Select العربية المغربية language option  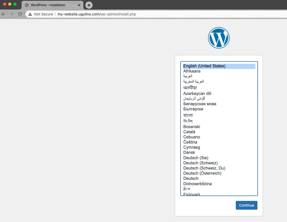219,82
